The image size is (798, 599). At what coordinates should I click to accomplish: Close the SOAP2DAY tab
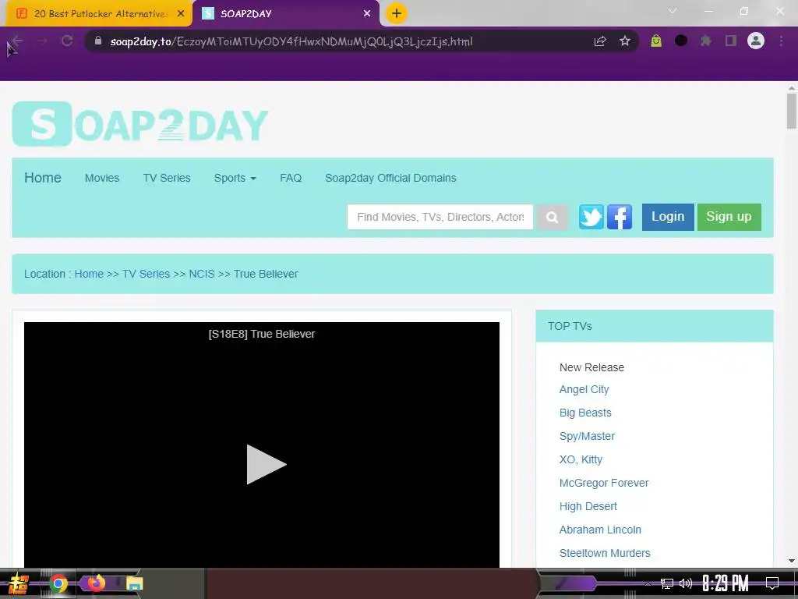pos(367,14)
